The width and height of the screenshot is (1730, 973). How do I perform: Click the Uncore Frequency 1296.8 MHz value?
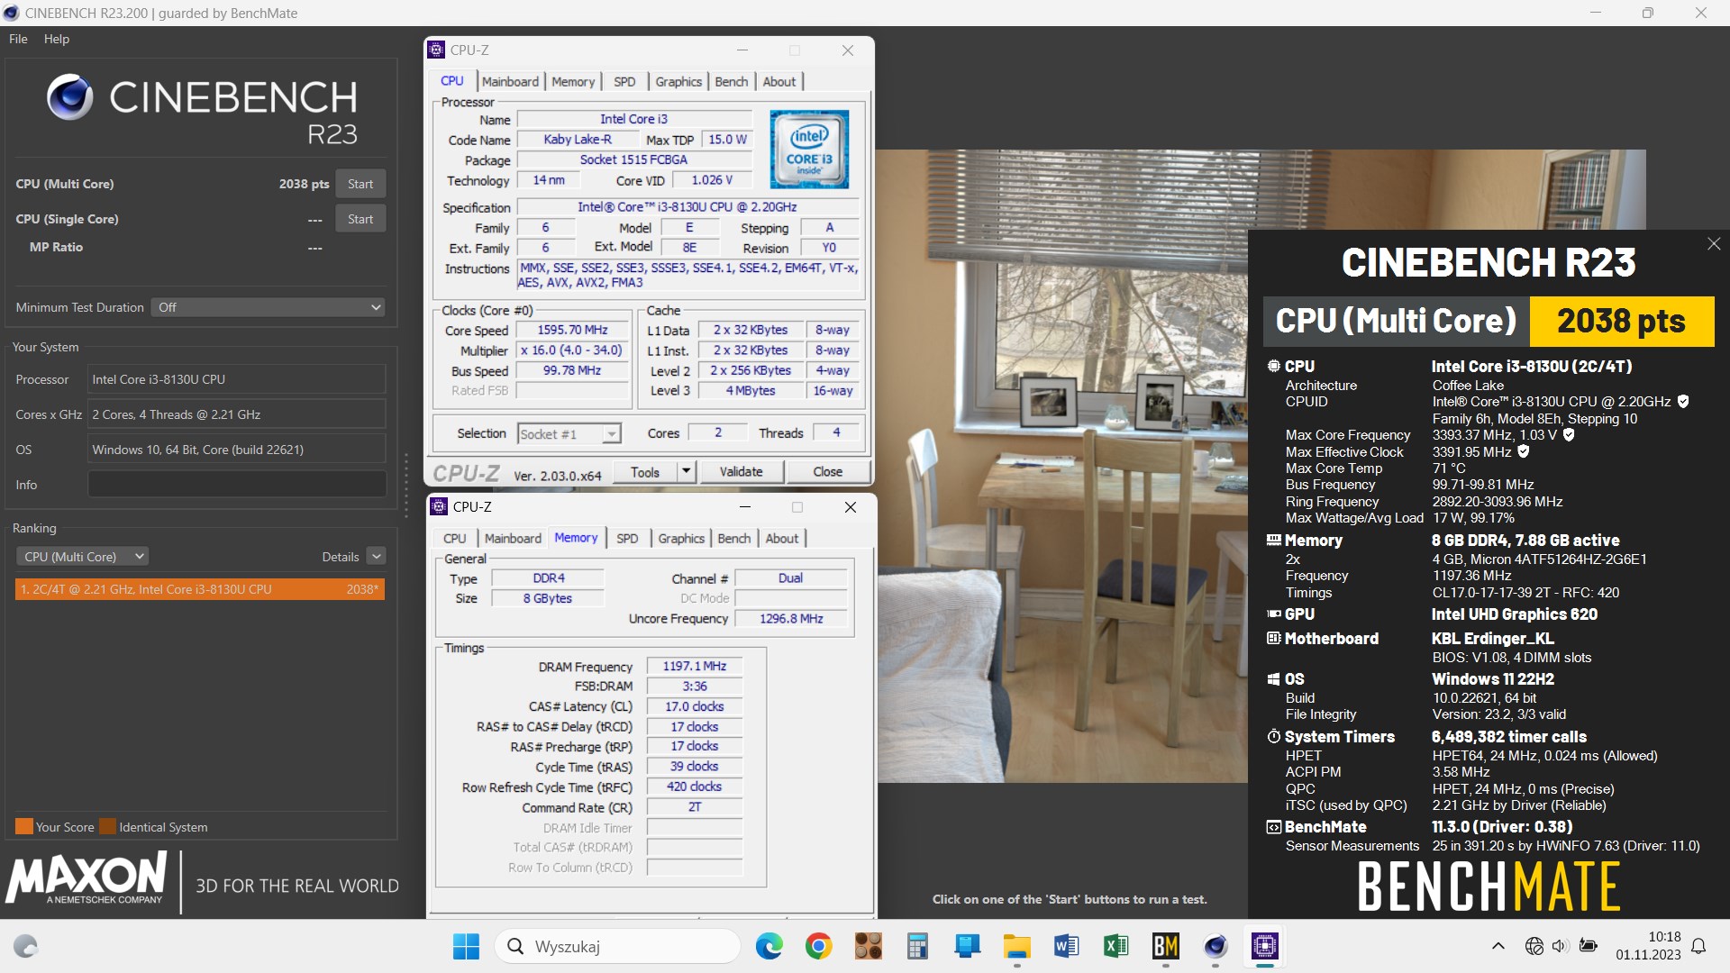click(791, 618)
